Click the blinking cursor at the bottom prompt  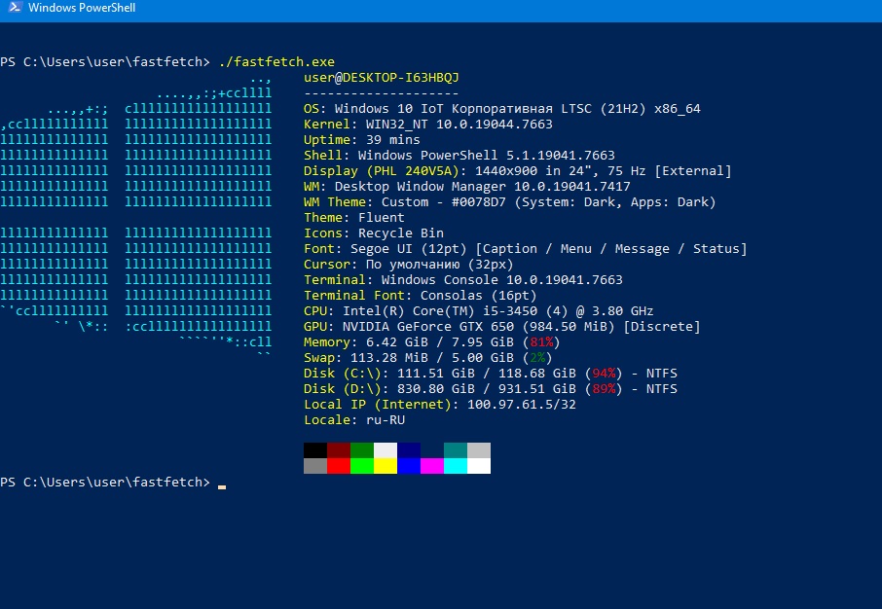[222, 487]
